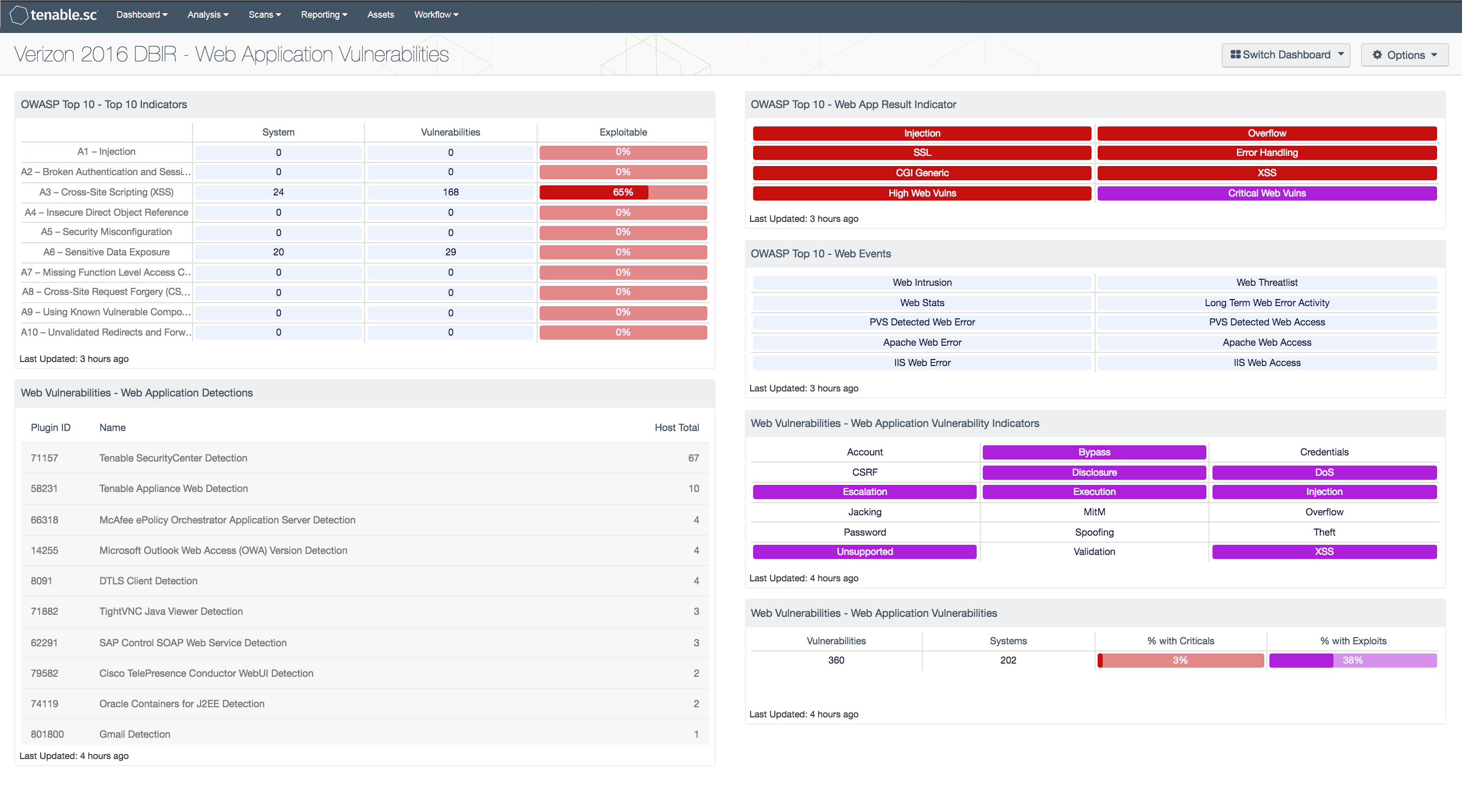Open McAfee ePolicy Orchestrator detection row
1462x790 pixels.
[365, 520]
